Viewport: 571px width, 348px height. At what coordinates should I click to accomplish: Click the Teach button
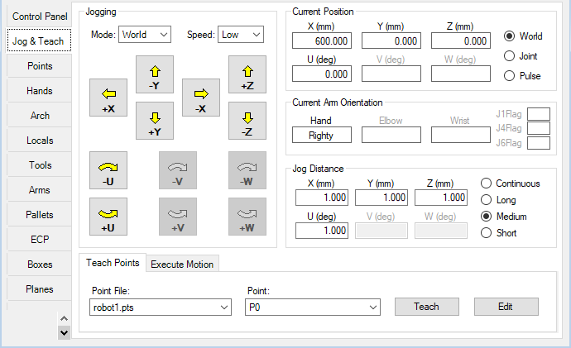click(426, 307)
